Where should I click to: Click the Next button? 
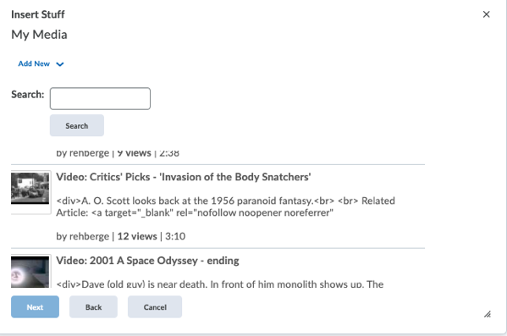tap(35, 306)
